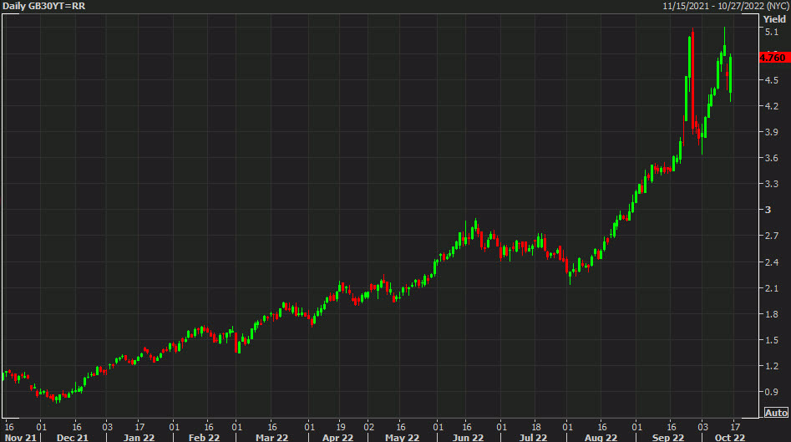Select the 3.9 yield axis value
The image size is (791, 442).
pyautogui.click(x=771, y=132)
